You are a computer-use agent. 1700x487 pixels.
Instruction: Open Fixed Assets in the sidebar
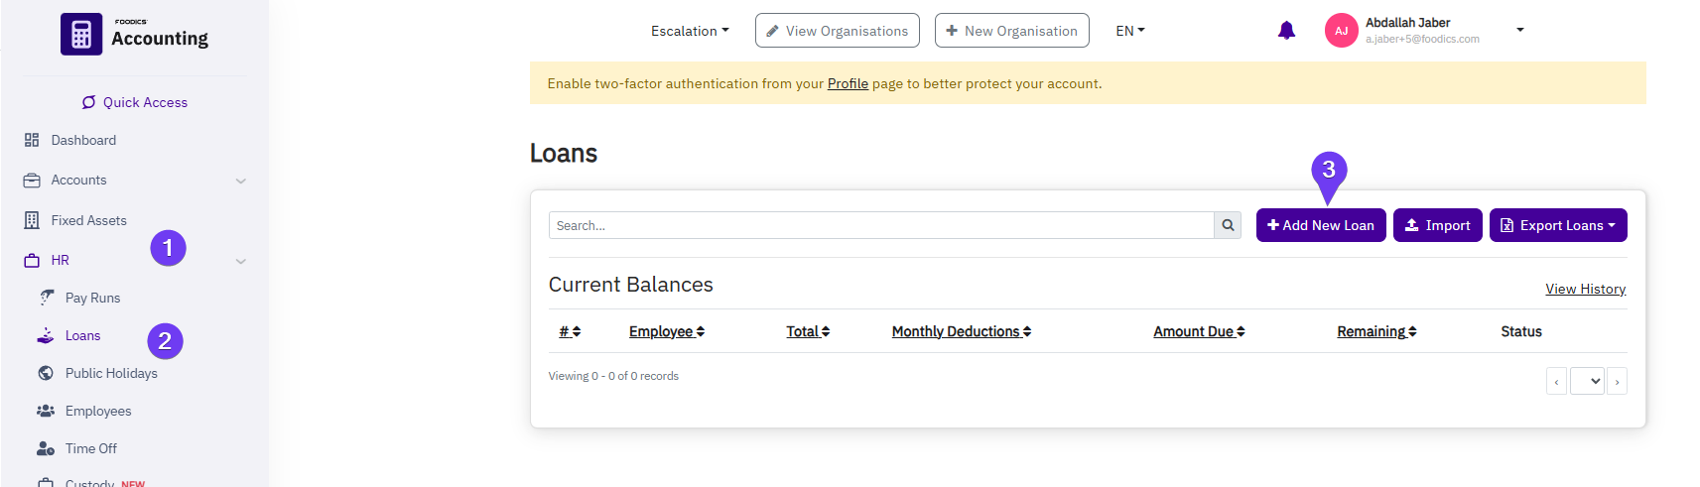[88, 220]
